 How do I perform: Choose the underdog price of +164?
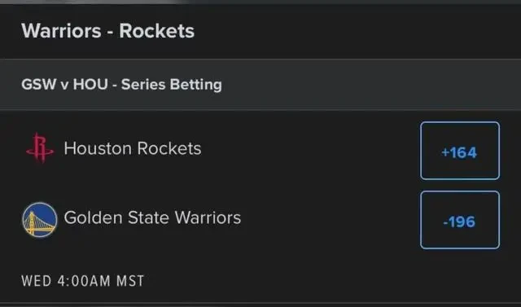click(x=460, y=151)
